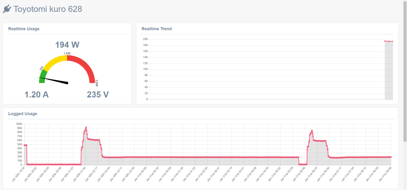This screenshot has height=190, width=407.
Task: Click the Realtime Trend panel title
Action: pyautogui.click(x=157, y=29)
